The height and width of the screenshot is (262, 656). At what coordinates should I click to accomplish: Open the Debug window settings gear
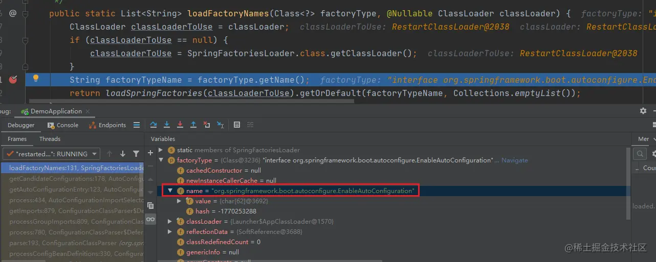point(643,111)
